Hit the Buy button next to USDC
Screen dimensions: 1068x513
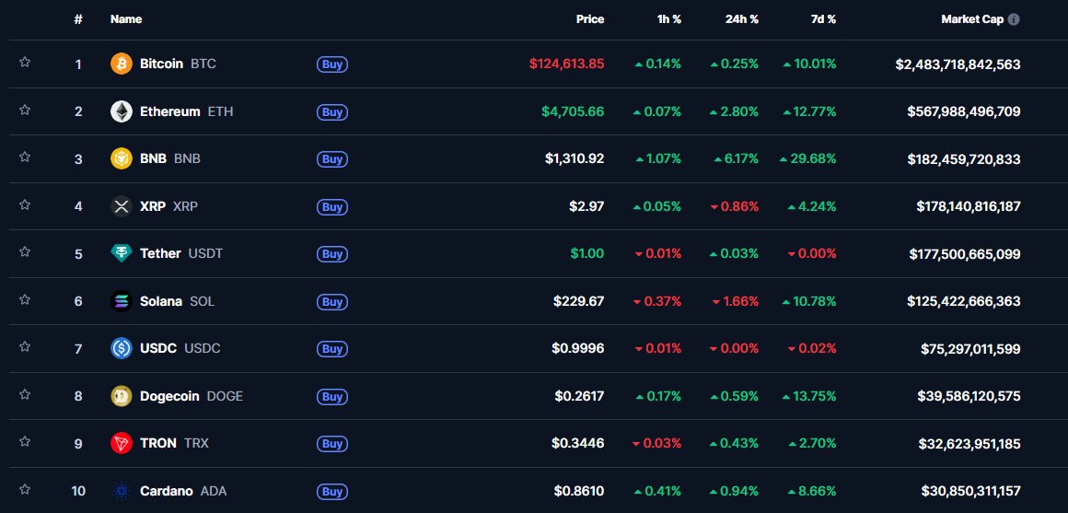[x=331, y=349]
